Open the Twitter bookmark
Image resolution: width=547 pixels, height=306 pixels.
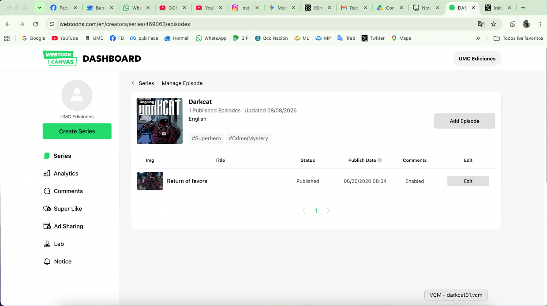[x=373, y=38]
